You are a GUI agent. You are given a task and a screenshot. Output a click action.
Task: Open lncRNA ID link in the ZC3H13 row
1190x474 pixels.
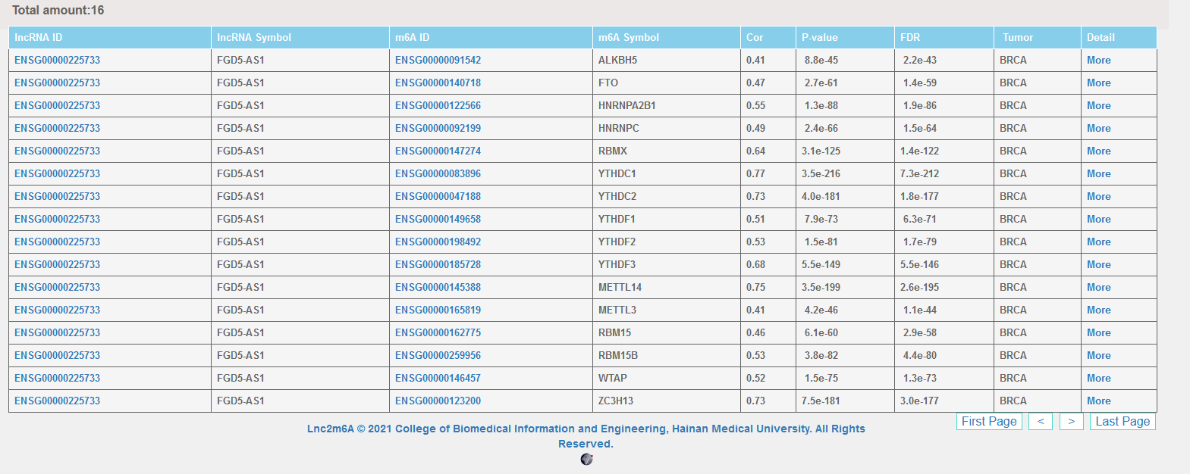click(57, 401)
